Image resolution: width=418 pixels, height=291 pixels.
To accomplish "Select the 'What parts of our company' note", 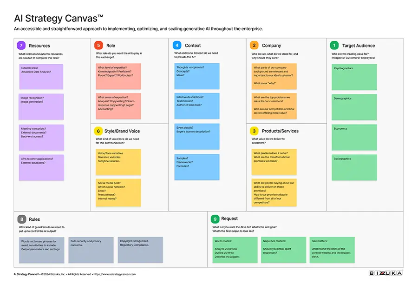I will [274, 76].
